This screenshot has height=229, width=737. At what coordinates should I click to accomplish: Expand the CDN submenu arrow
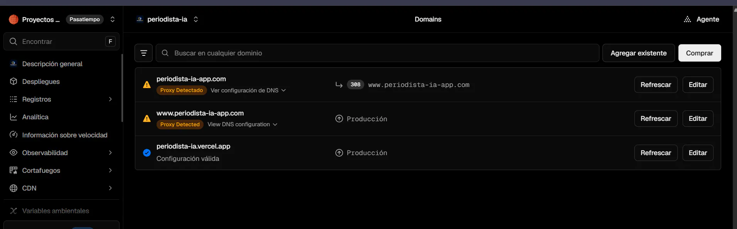110,188
